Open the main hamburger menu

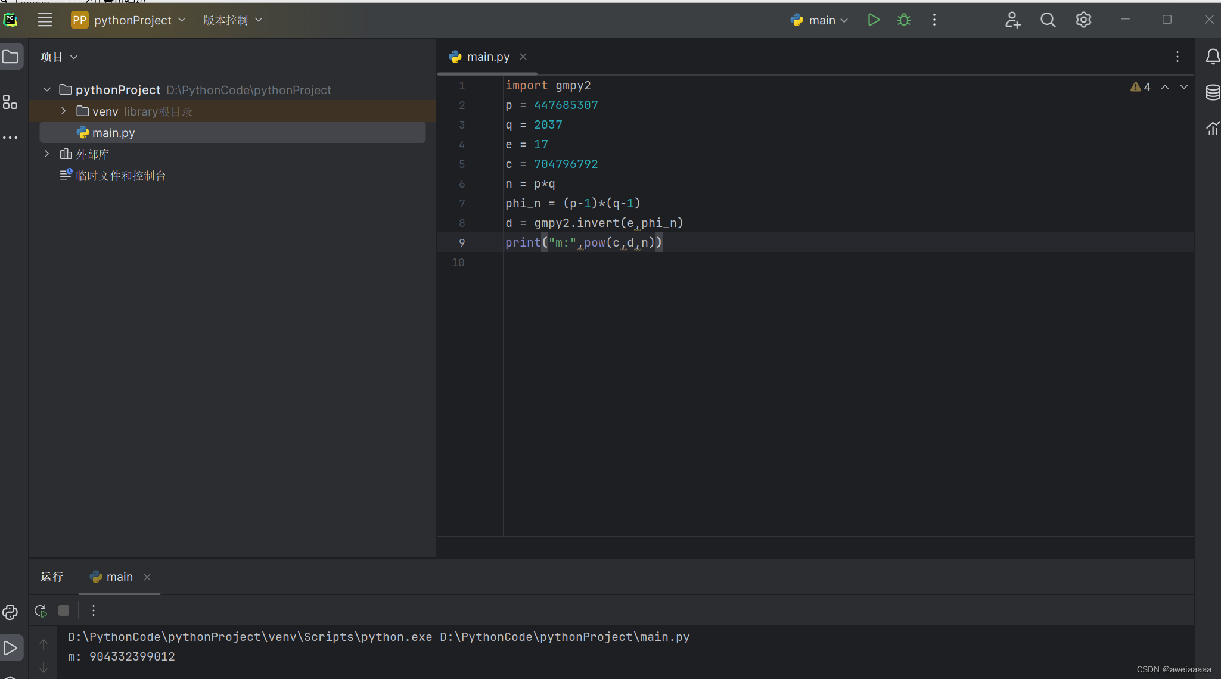tap(45, 20)
